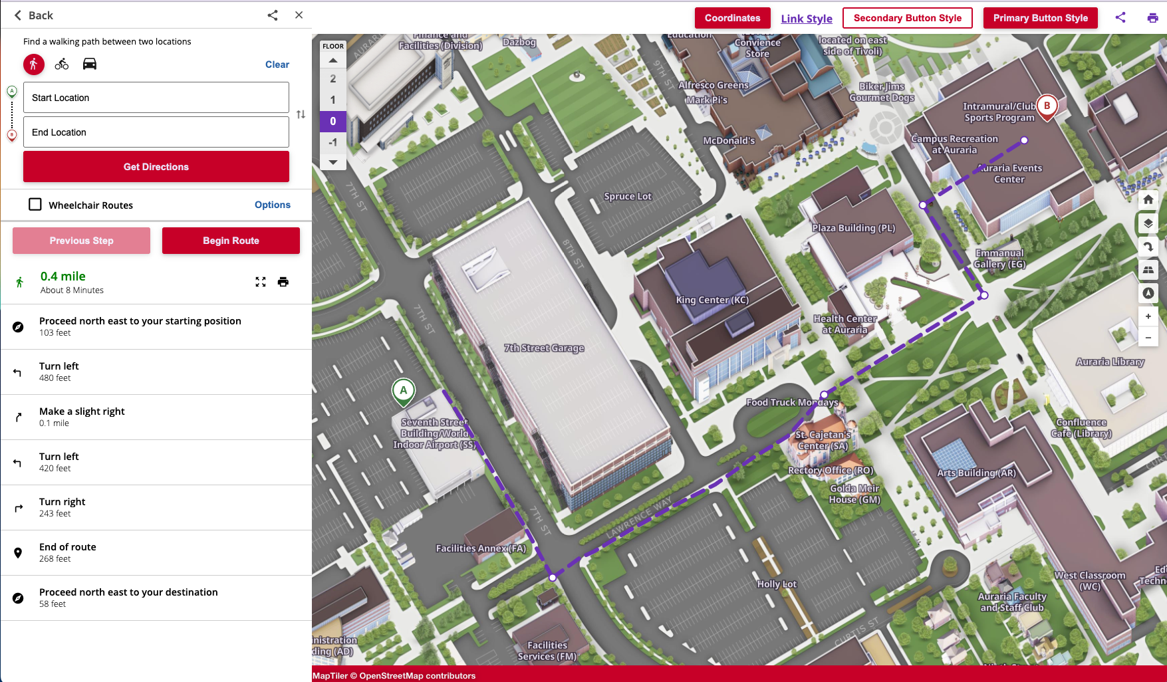
Task: Select the car driving mode
Action: point(90,64)
